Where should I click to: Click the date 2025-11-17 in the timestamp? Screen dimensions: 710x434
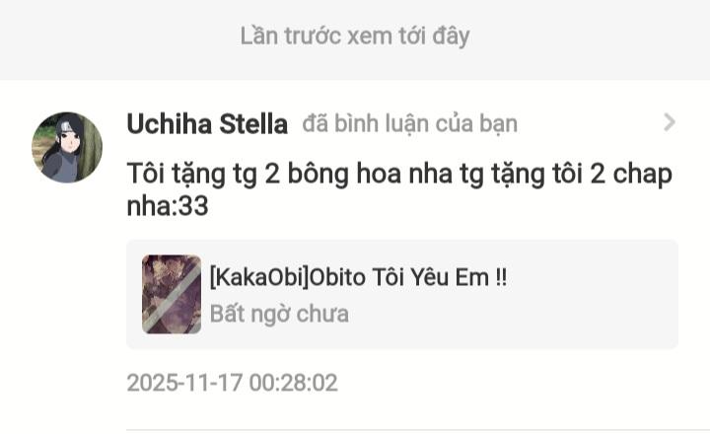click(x=184, y=383)
